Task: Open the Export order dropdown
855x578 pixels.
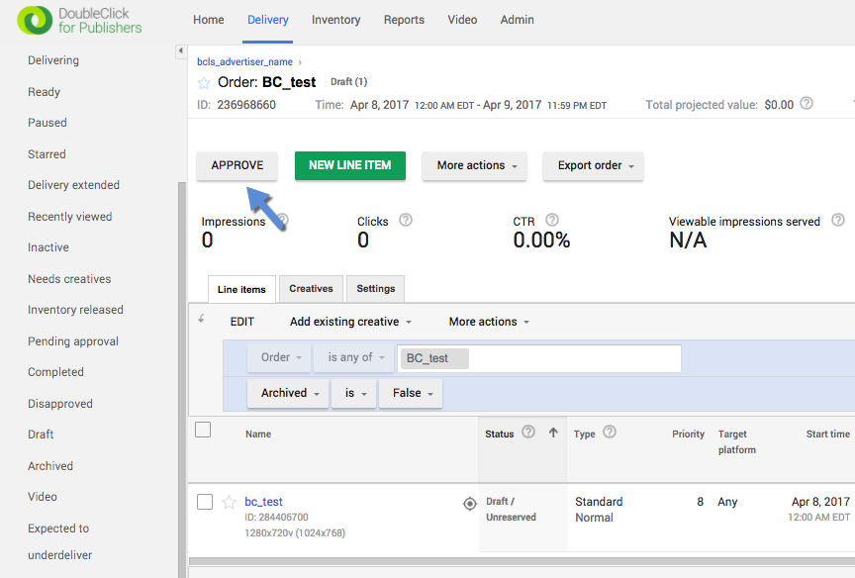Action: pos(593,166)
